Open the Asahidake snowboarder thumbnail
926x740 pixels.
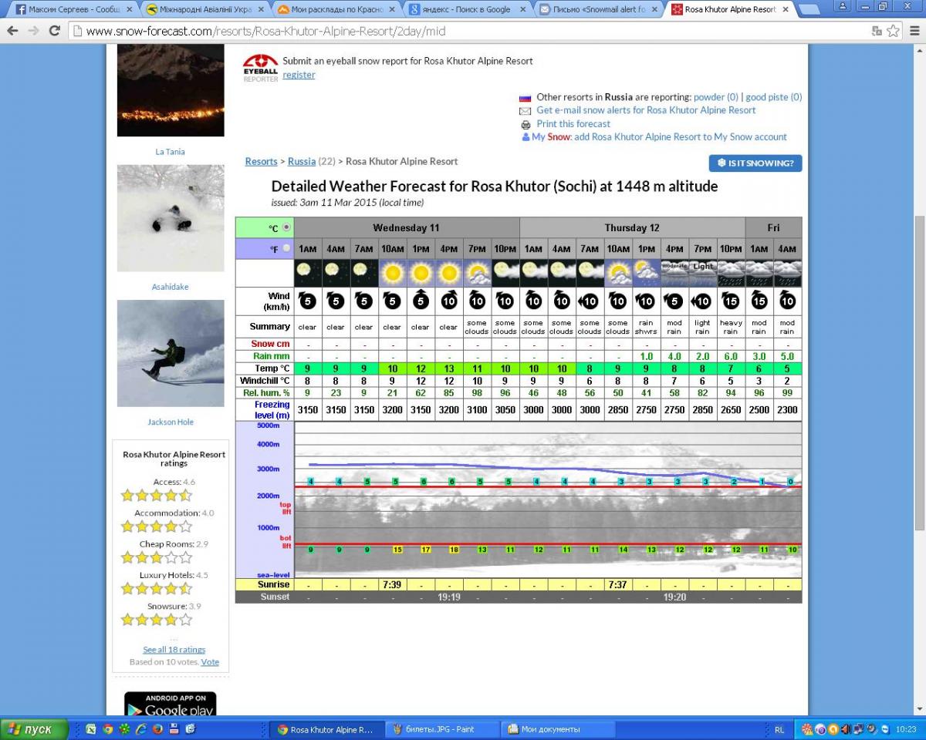click(171, 218)
